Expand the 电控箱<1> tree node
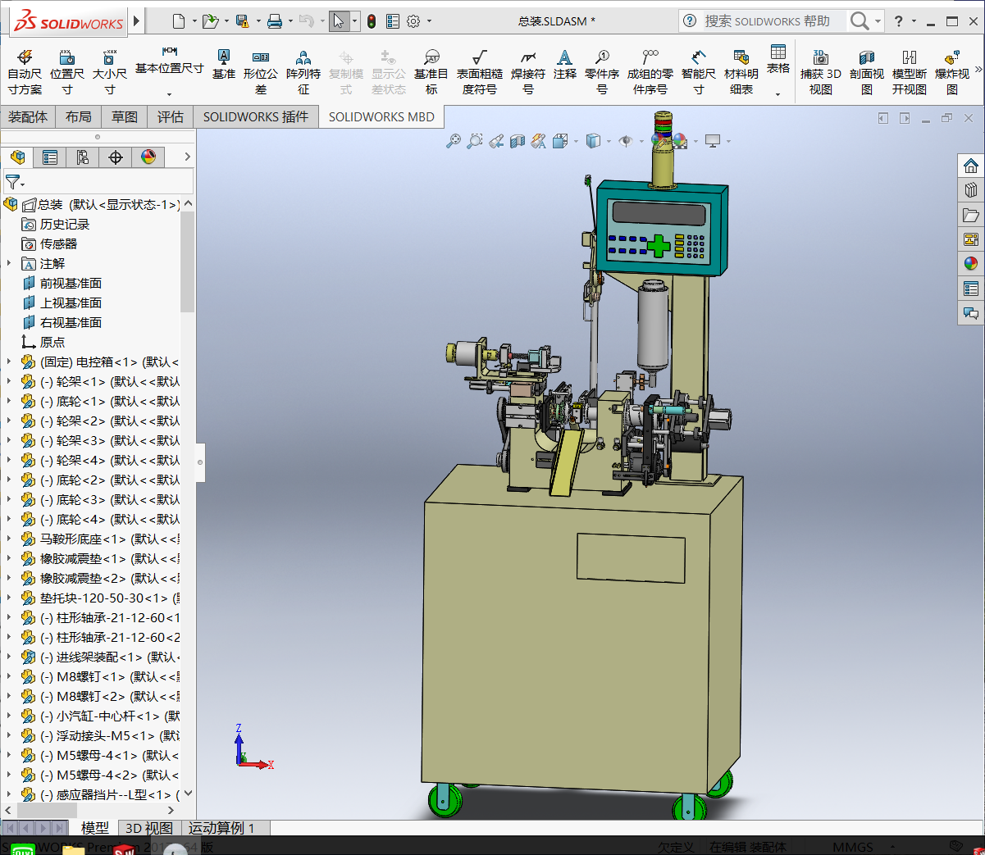 (x=9, y=362)
